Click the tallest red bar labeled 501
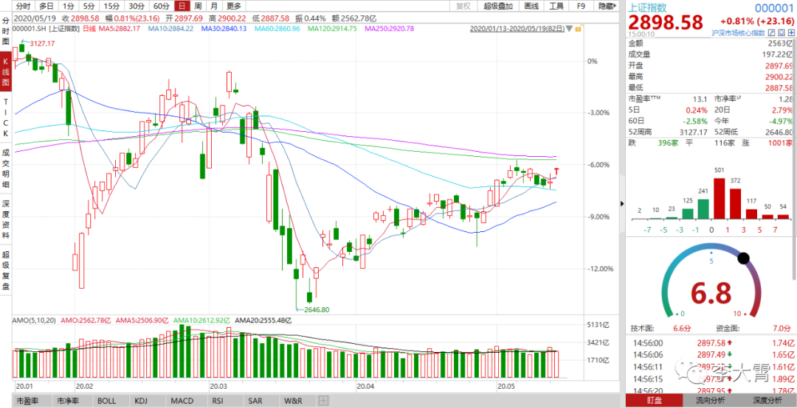 pyautogui.click(x=720, y=200)
